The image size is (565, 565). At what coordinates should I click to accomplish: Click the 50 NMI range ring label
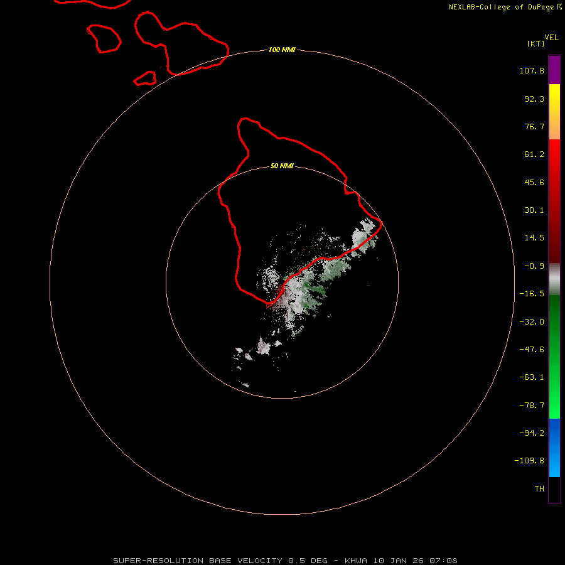coord(282,166)
